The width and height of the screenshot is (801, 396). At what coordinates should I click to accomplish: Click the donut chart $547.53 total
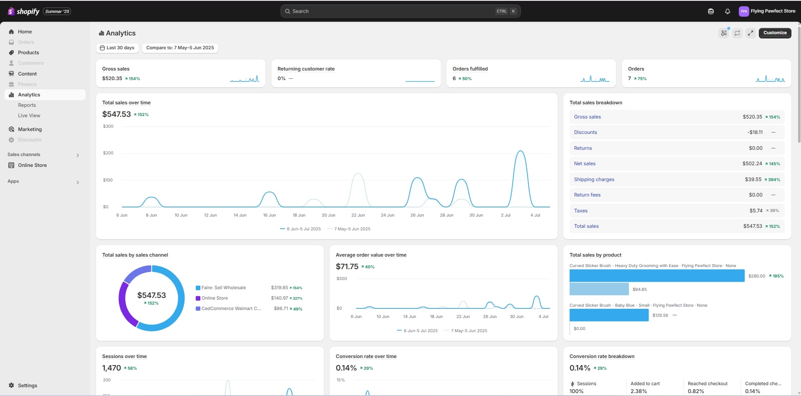tap(152, 295)
